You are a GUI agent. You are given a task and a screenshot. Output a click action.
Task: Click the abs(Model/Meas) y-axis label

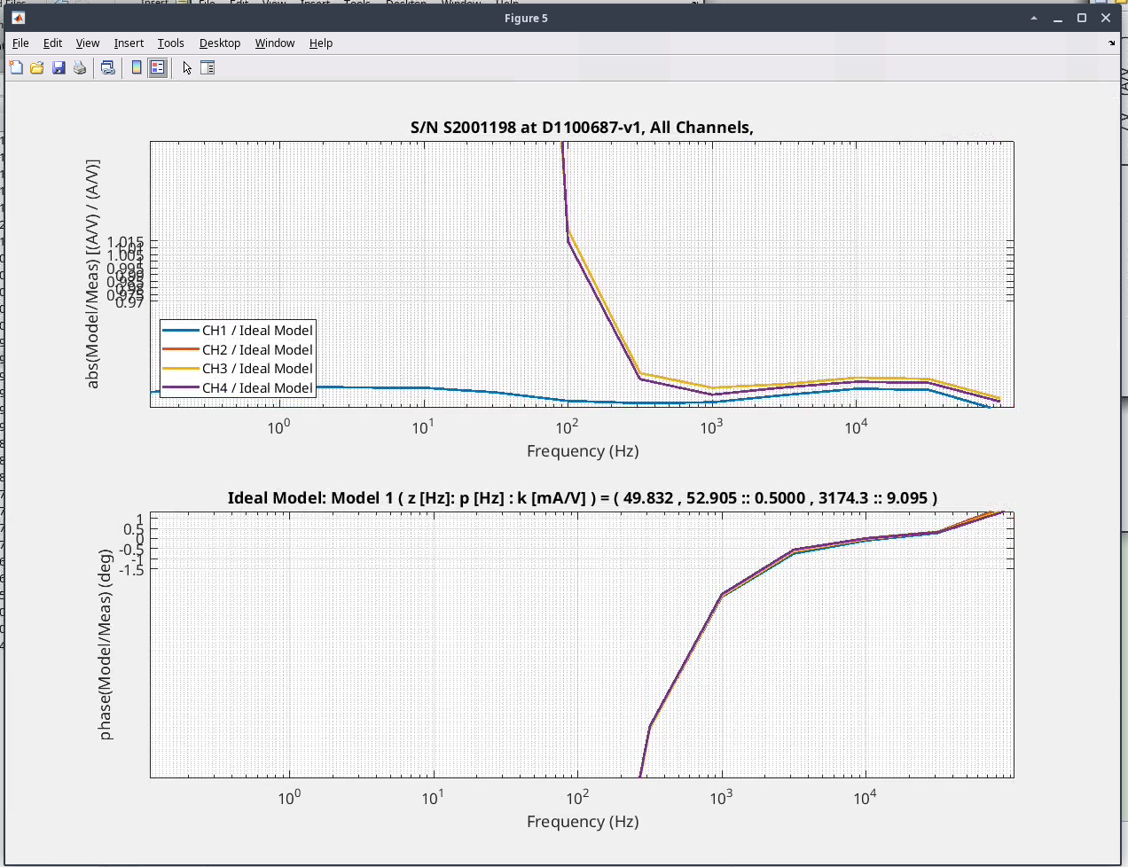point(92,274)
